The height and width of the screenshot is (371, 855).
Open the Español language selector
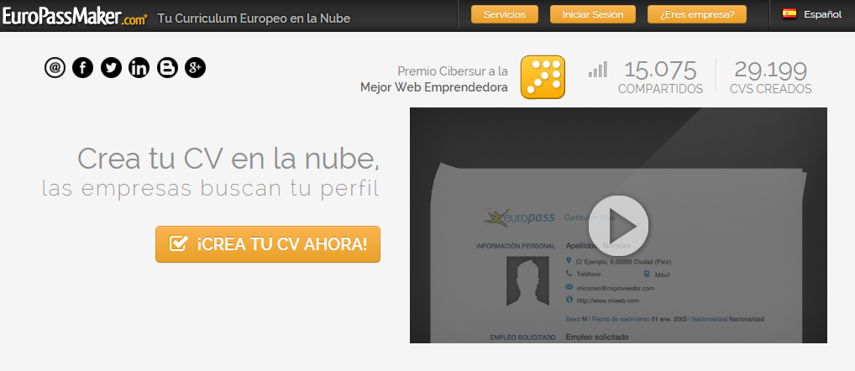tap(812, 14)
